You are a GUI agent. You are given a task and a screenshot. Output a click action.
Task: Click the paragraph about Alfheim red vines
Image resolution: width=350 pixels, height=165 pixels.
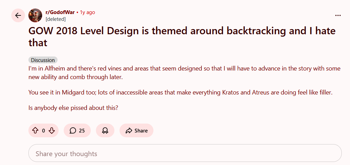[x=184, y=73]
